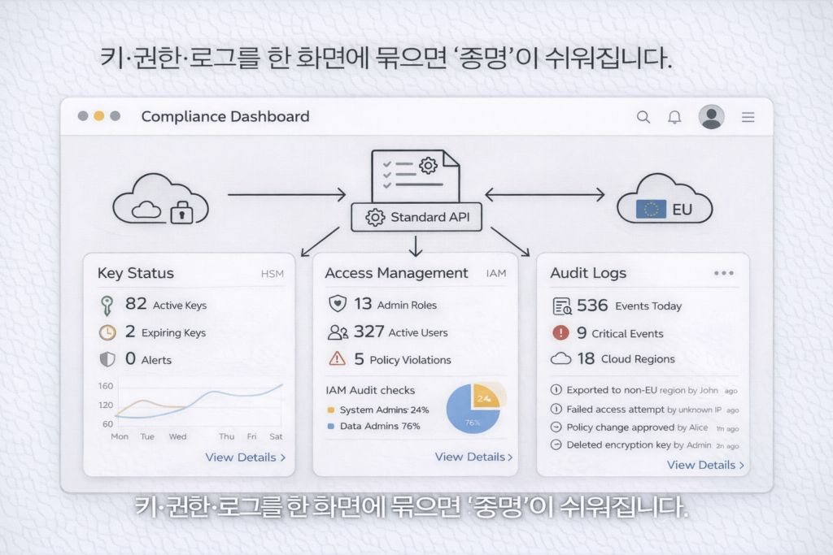Open Policy change approved by Alice entry

coord(644,427)
